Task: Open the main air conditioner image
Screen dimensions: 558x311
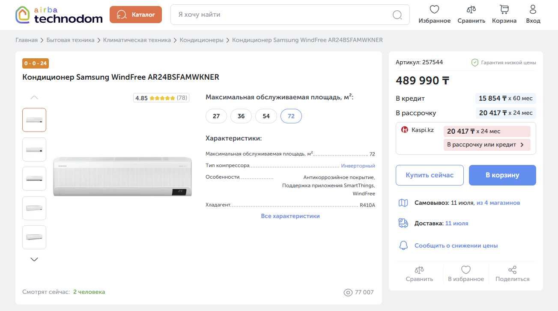Action: [122, 176]
